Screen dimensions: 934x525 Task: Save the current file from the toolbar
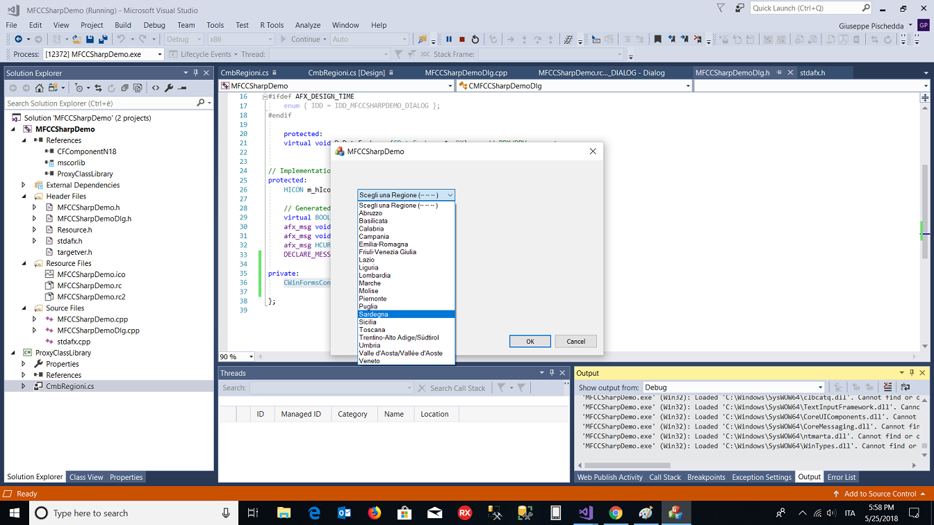tap(90, 40)
